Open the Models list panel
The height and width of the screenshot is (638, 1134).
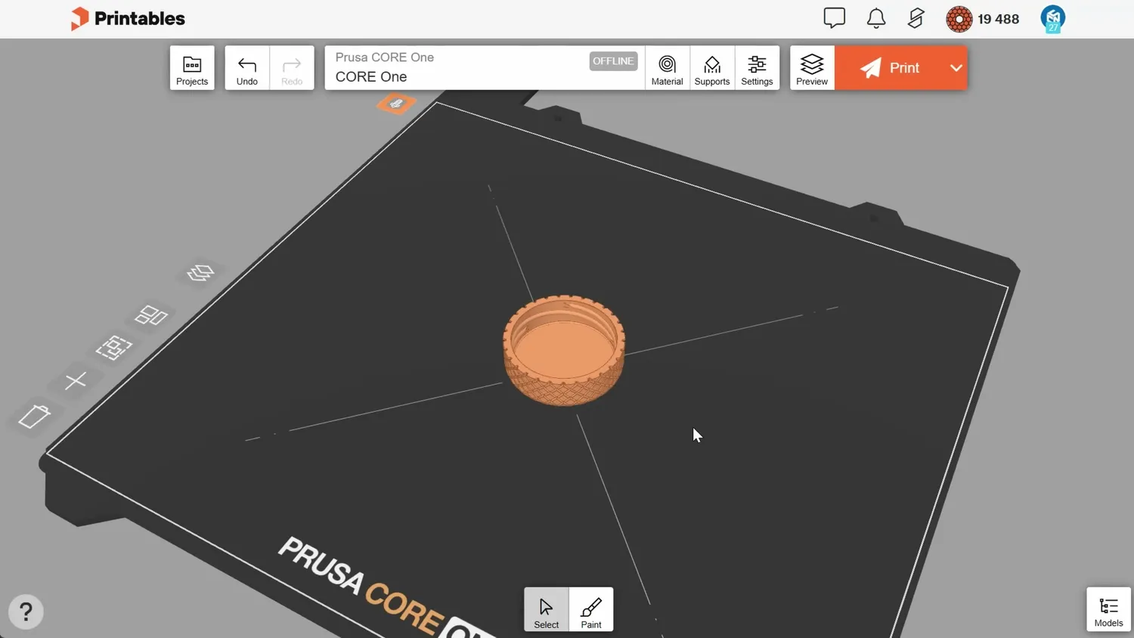pyautogui.click(x=1108, y=609)
